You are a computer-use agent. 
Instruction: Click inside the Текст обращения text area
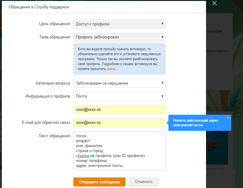119,151
